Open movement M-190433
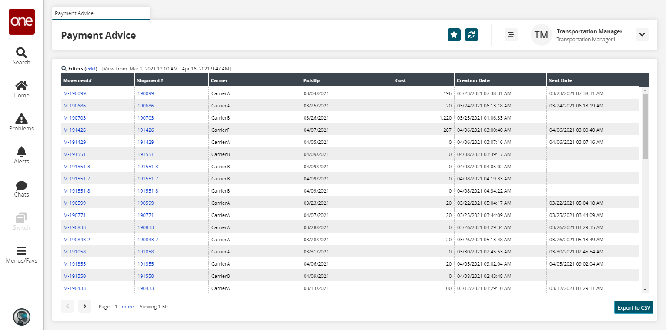This screenshot has width=666, height=330. coord(74,288)
